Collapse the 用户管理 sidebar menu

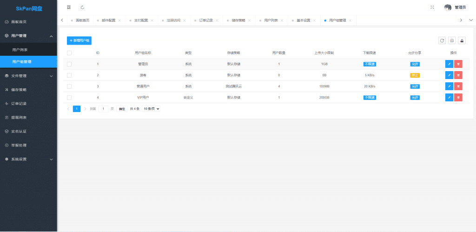coord(28,36)
